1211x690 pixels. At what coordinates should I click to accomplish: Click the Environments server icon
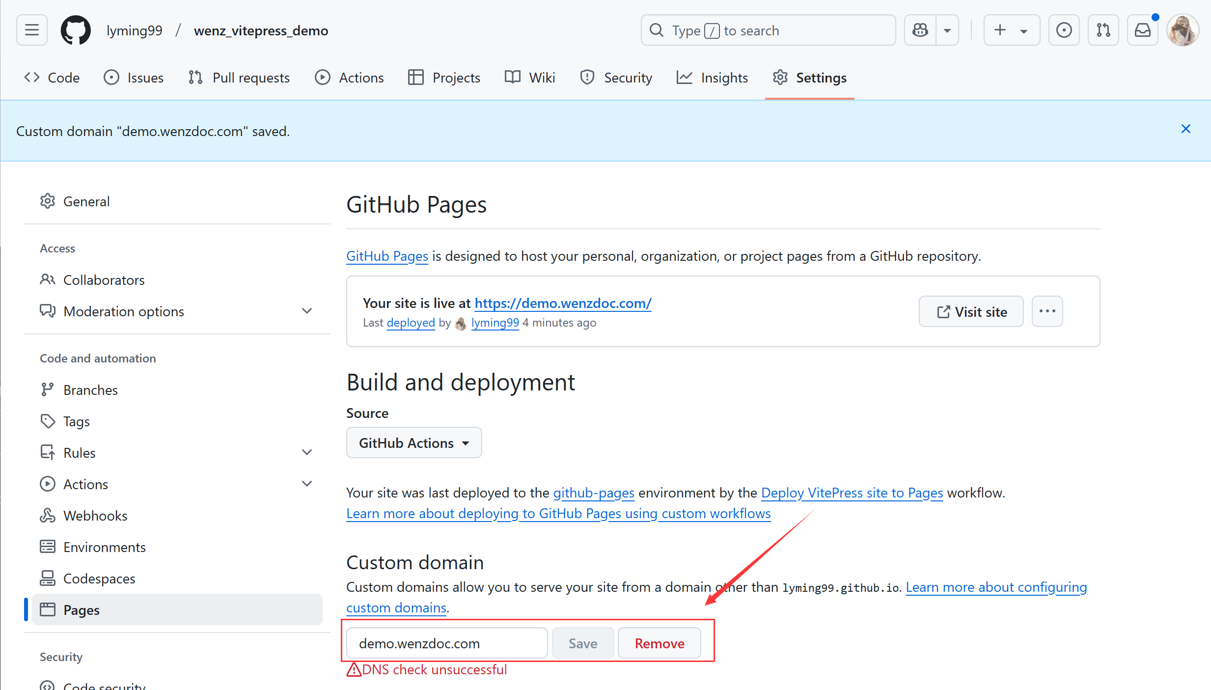point(48,547)
